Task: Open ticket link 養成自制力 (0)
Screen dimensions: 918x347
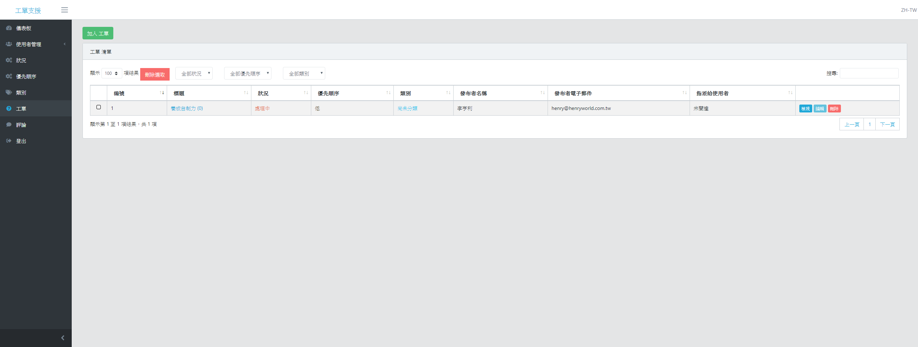Action: (187, 108)
